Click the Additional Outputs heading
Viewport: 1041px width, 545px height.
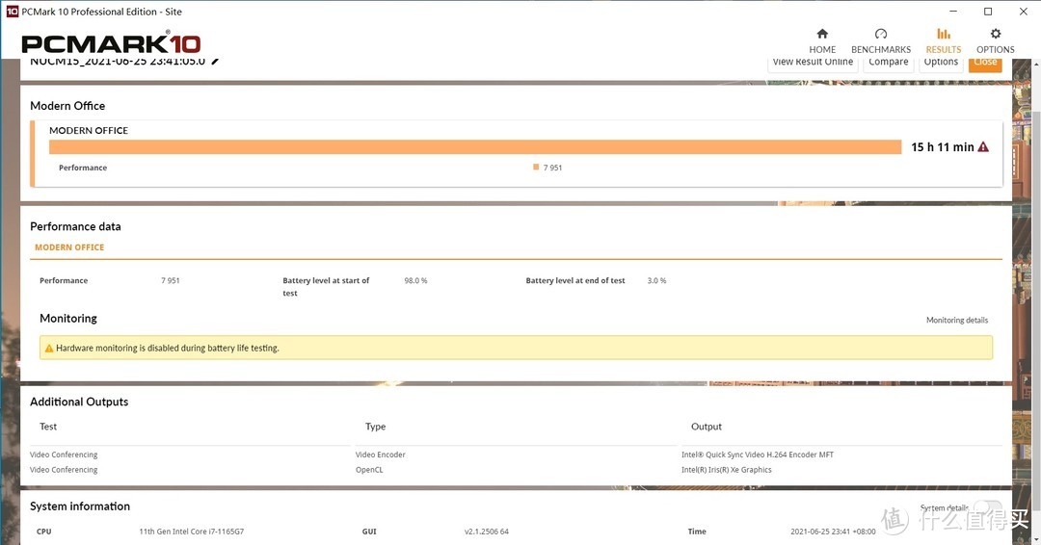tap(79, 402)
